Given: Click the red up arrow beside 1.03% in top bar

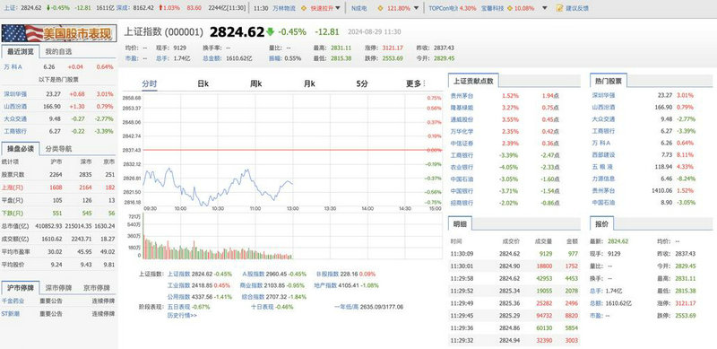Looking at the screenshot, I should [x=161, y=8].
